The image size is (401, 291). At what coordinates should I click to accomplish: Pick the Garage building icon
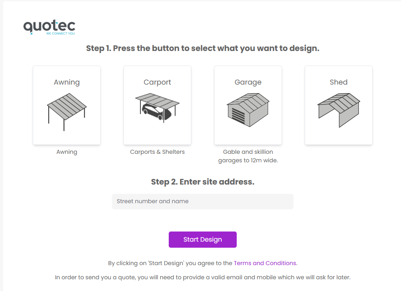(248, 110)
